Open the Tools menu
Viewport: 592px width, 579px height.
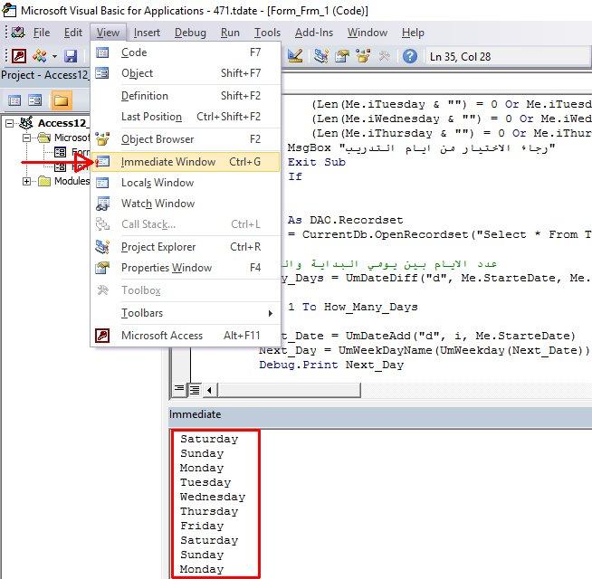(267, 33)
